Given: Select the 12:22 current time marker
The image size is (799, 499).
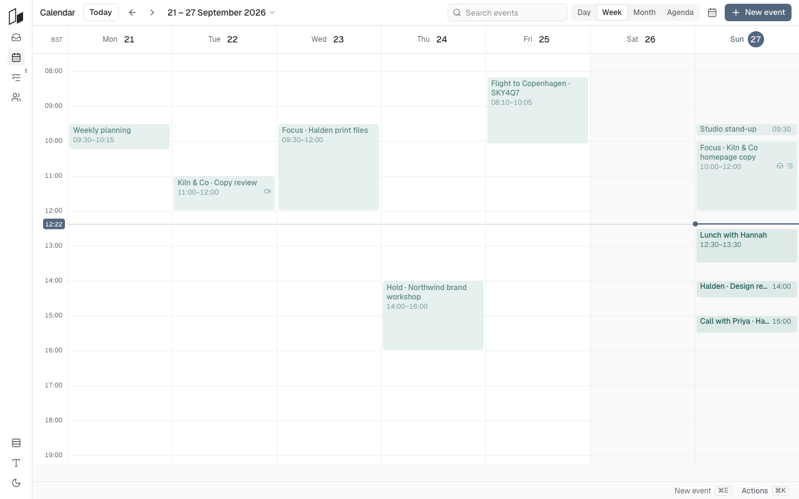Looking at the screenshot, I should pos(54,224).
